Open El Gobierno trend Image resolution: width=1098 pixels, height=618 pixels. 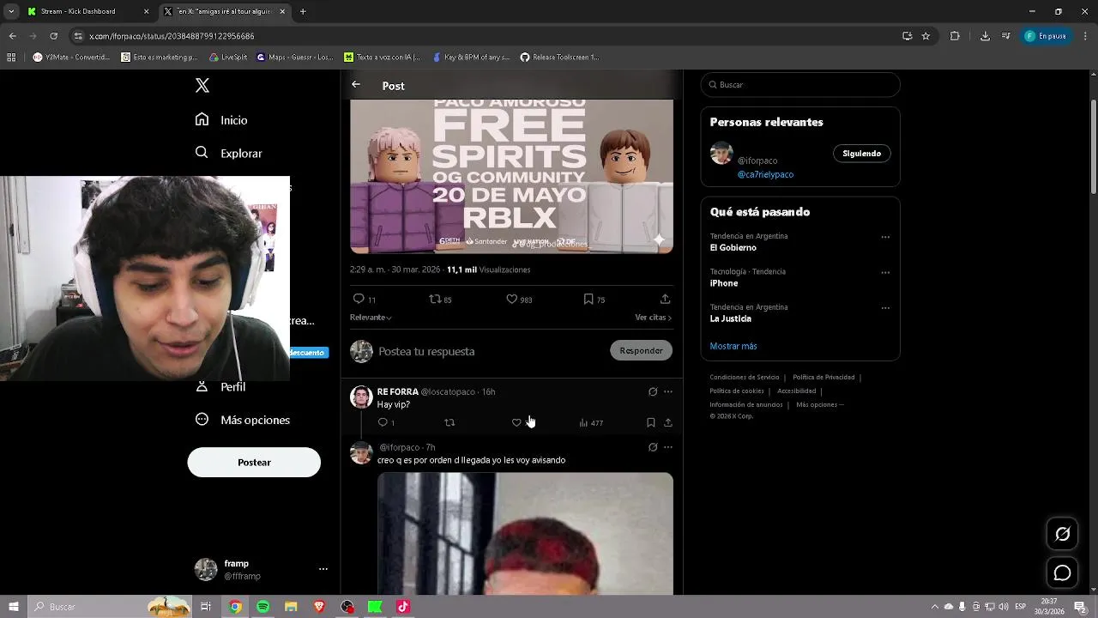(x=733, y=247)
